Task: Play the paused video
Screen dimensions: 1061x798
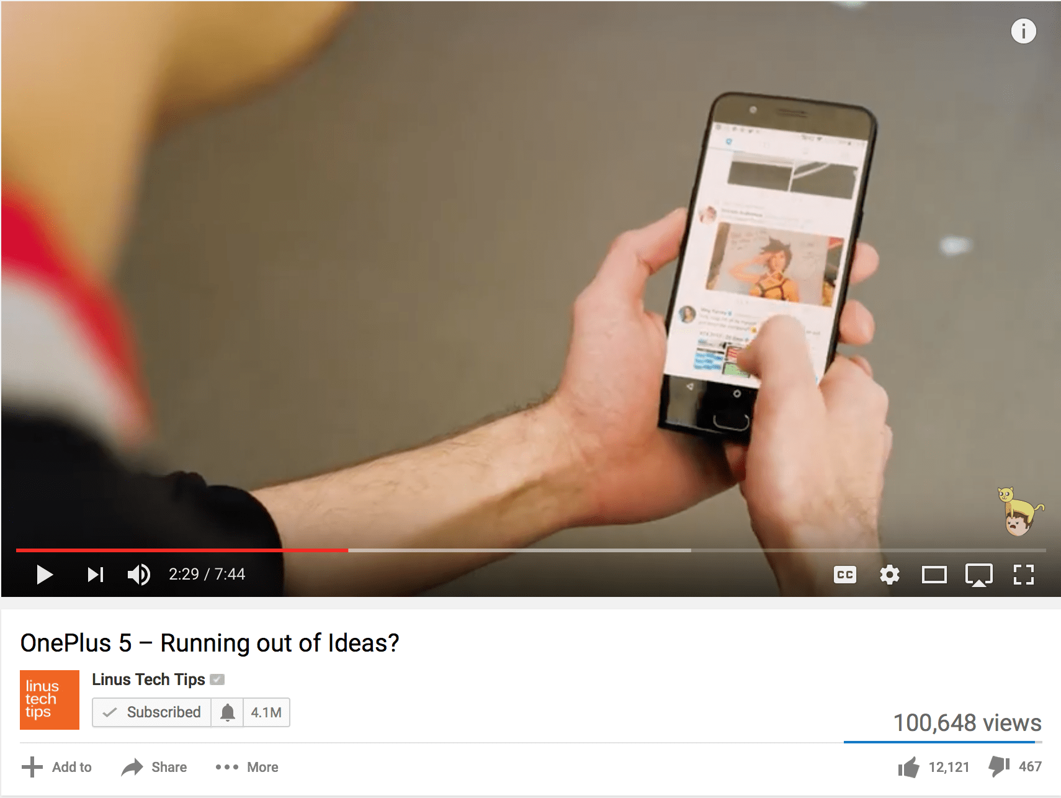Action: pyautogui.click(x=45, y=575)
